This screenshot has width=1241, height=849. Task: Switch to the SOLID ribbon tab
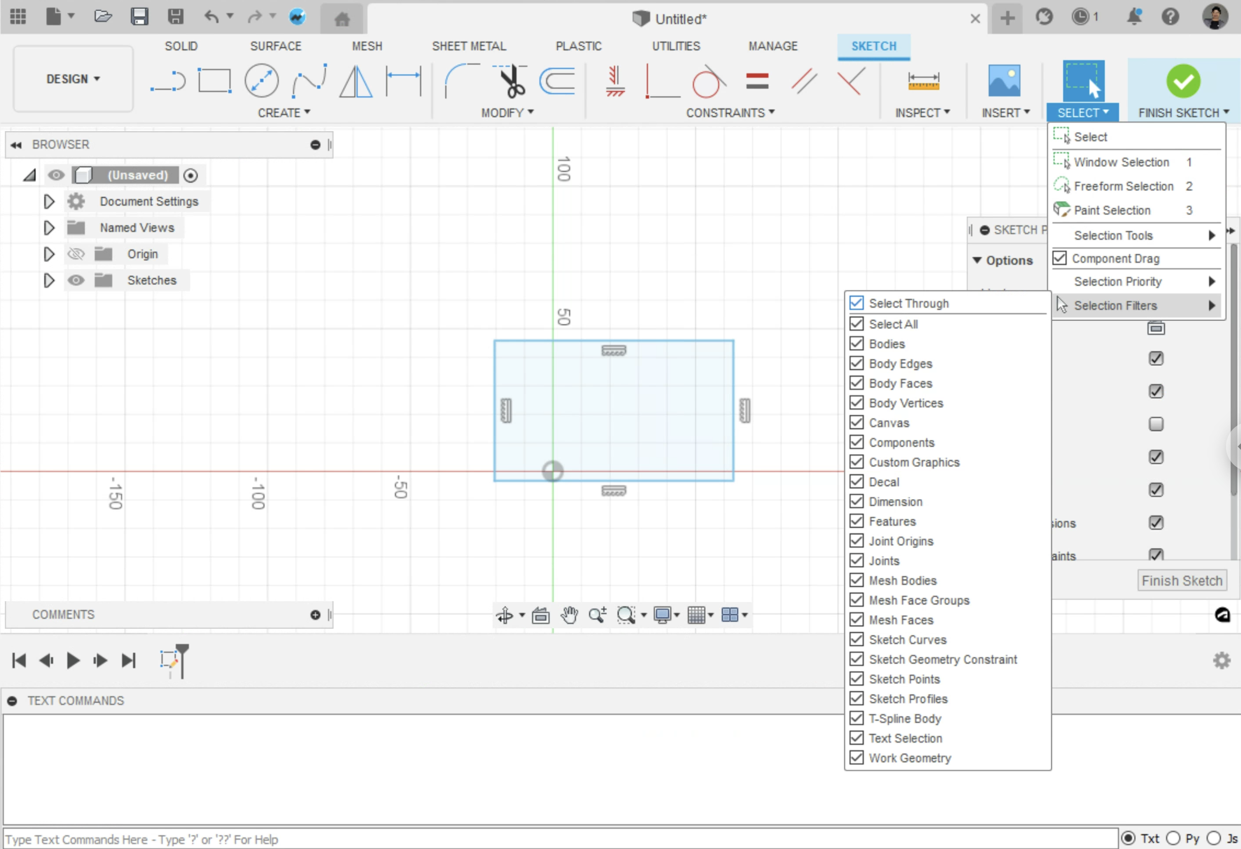pos(181,46)
